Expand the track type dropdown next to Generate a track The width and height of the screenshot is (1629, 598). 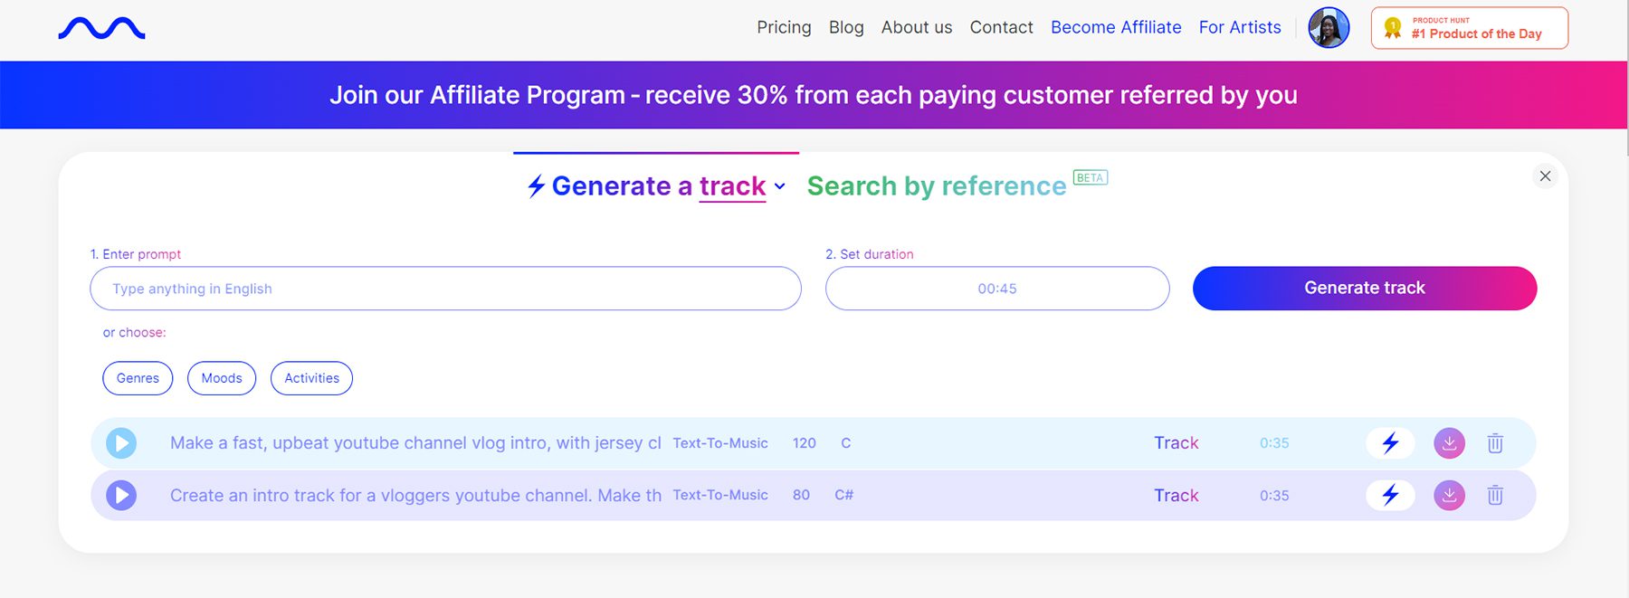(781, 187)
